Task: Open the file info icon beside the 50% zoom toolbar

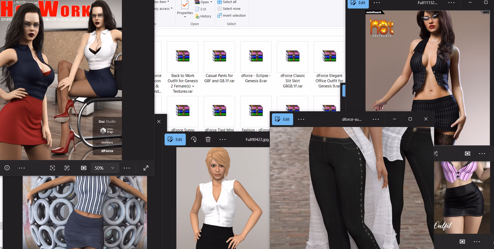Action: (x=7, y=168)
